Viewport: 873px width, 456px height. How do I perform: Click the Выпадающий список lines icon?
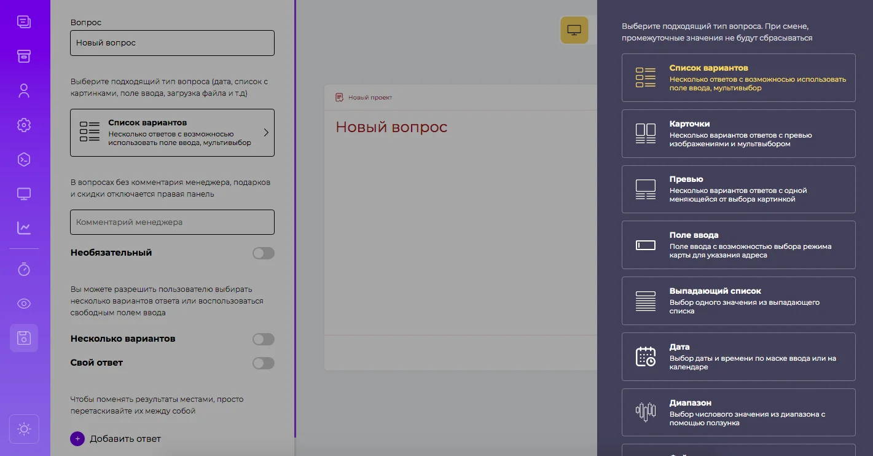[x=646, y=301]
